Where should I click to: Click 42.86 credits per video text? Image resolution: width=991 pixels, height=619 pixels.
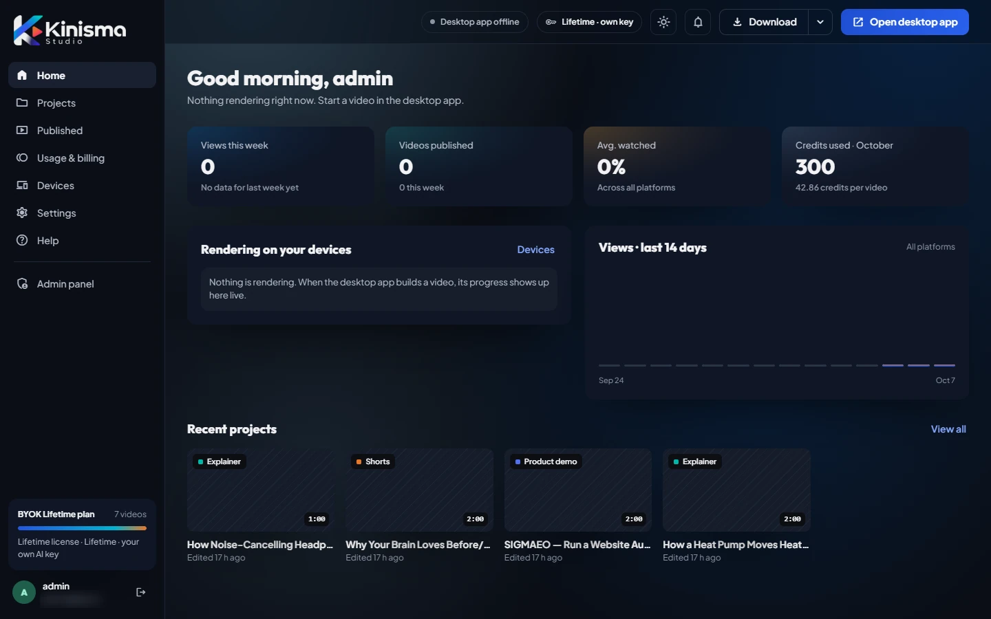click(x=841, y=188)
